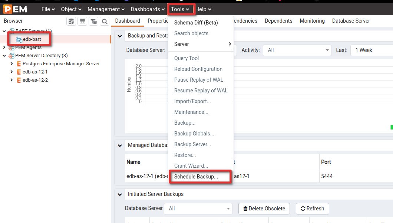393x223 pixels.
Task: Click the Filtered Rows toolbar icon
Action: pyautogui.click(x=94, y=21)
